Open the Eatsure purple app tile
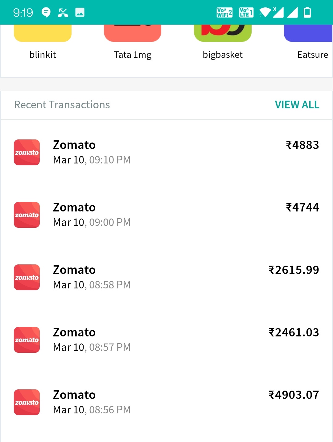The height and width of the screenshot is (442, 333). [308, 33]
